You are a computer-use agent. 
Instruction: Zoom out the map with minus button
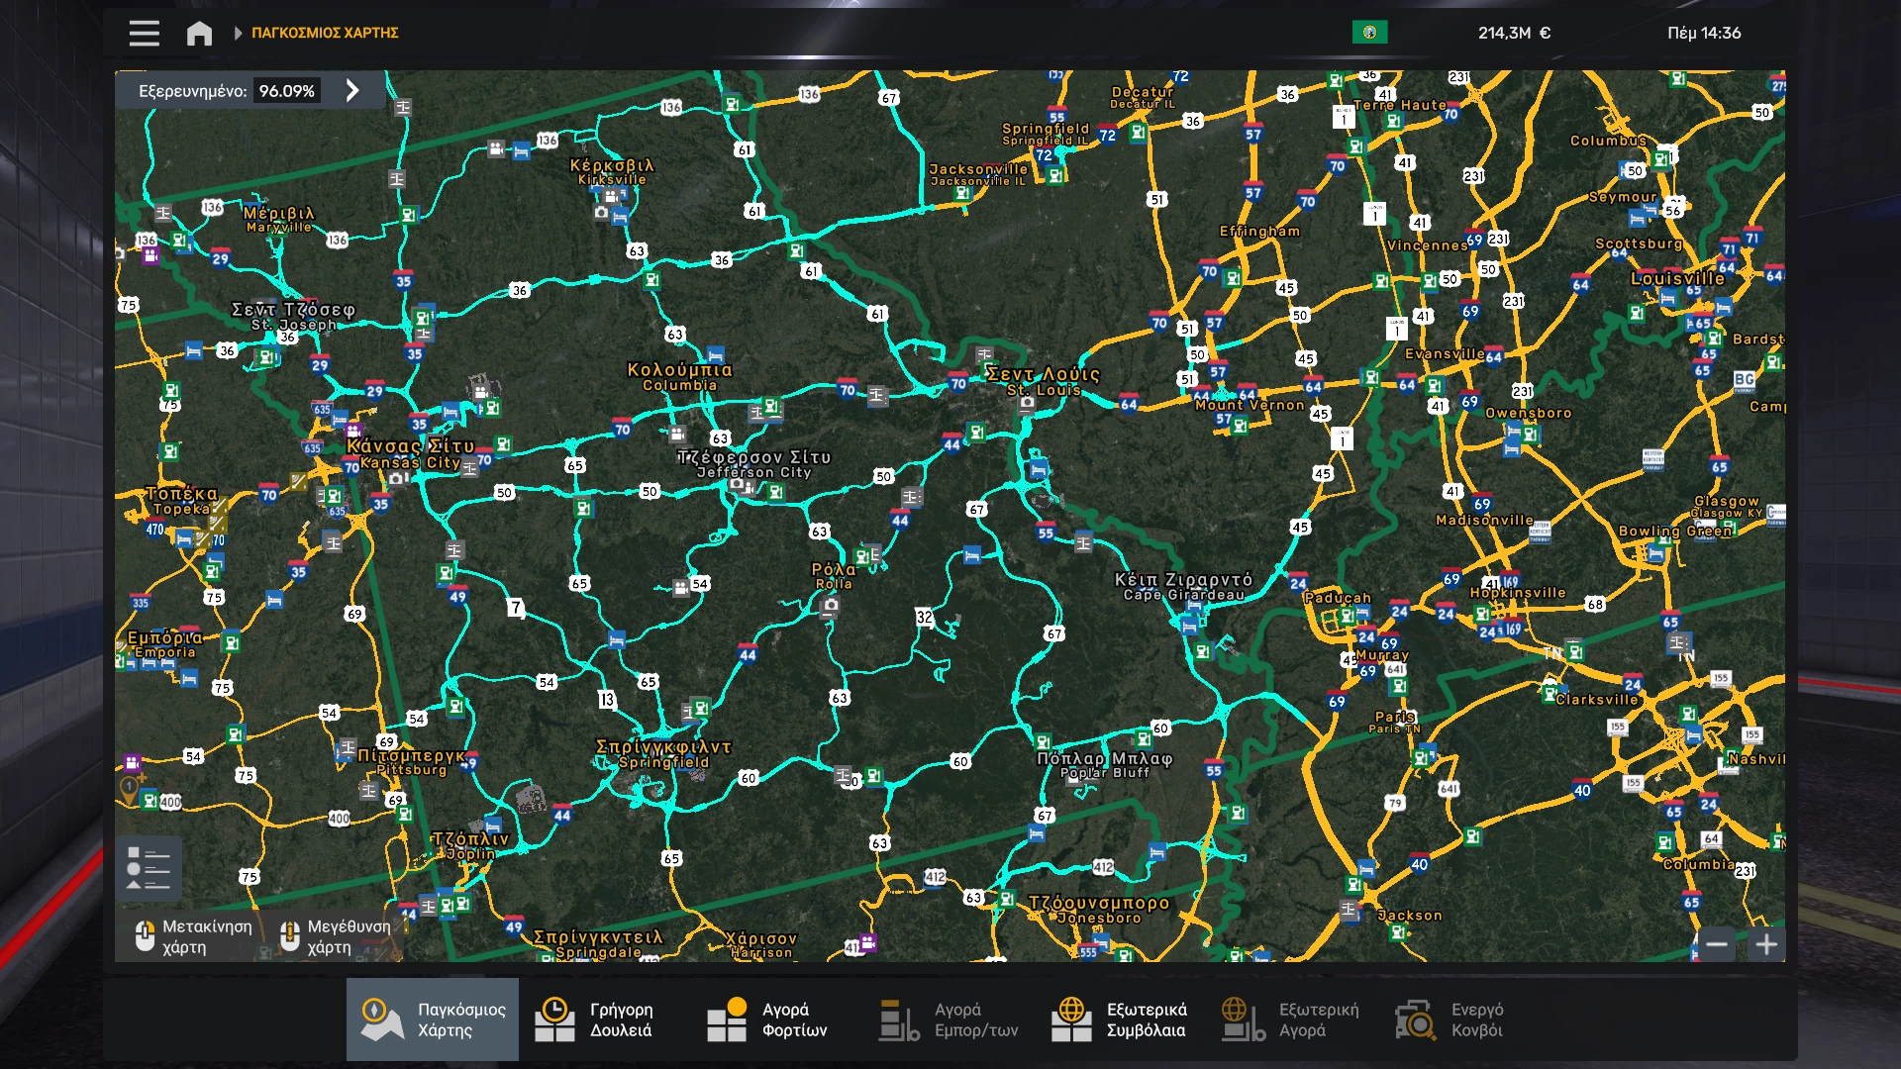[1717, 944]
